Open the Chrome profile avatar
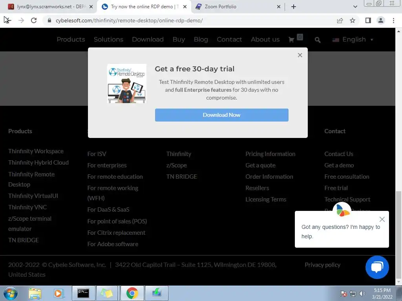402x301 pixels. point(381,20)
